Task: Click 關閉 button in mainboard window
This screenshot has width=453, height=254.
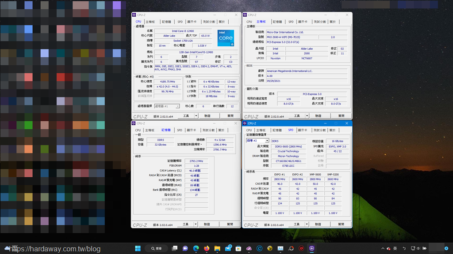Action: 342,116
